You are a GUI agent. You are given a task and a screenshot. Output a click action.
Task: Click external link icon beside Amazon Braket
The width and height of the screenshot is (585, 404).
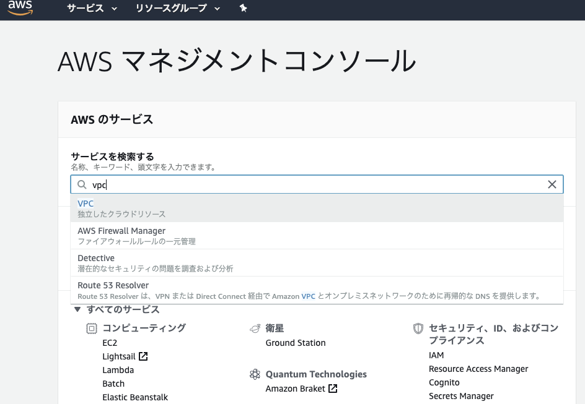(333, 389)
